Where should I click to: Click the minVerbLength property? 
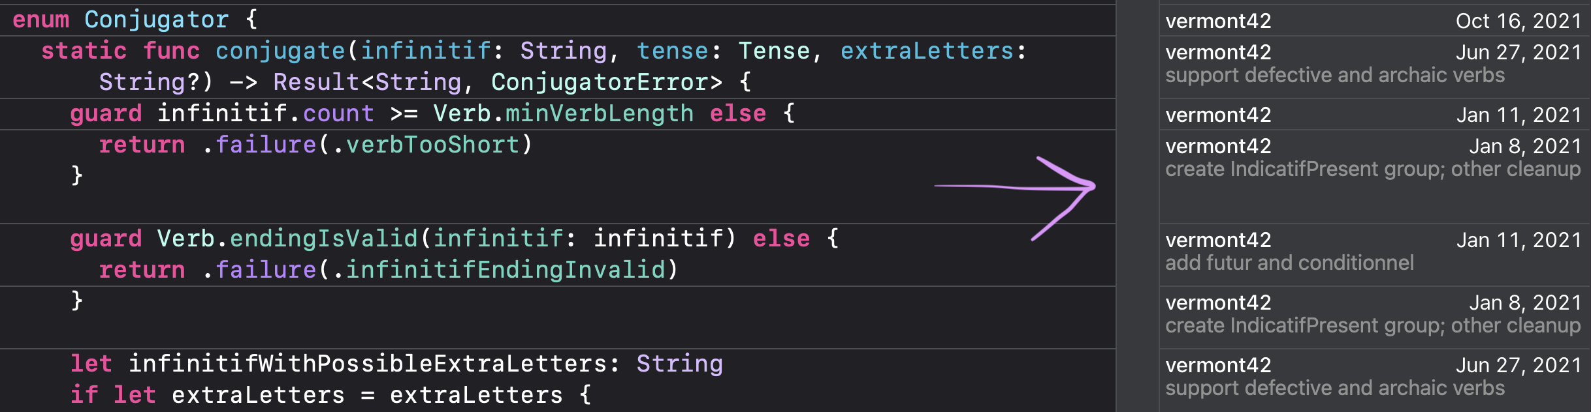point(599,113)
